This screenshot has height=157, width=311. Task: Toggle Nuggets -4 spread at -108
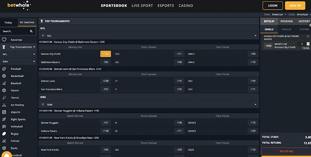pos(179,123)
